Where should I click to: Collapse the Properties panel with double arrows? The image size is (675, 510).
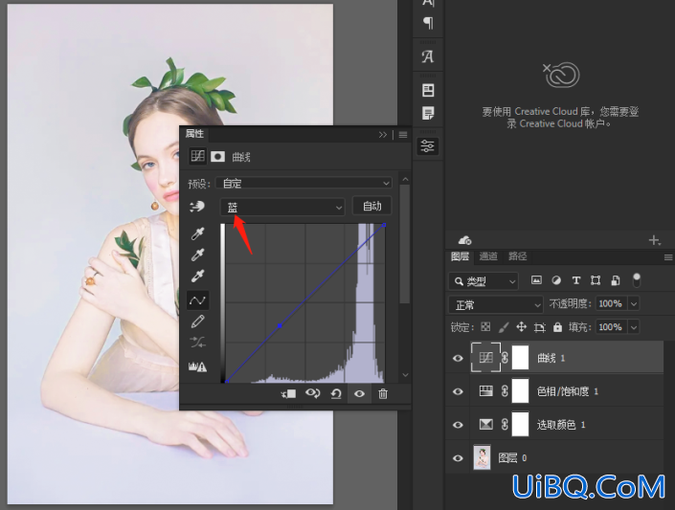point(383,135)
